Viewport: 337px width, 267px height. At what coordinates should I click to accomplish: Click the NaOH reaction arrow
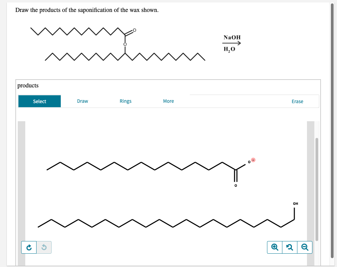point(232,43)
